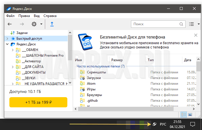Click the blue upload arrow icon
Image resolution: width=202 pixels, height=130 pixels.
(52, 24)
